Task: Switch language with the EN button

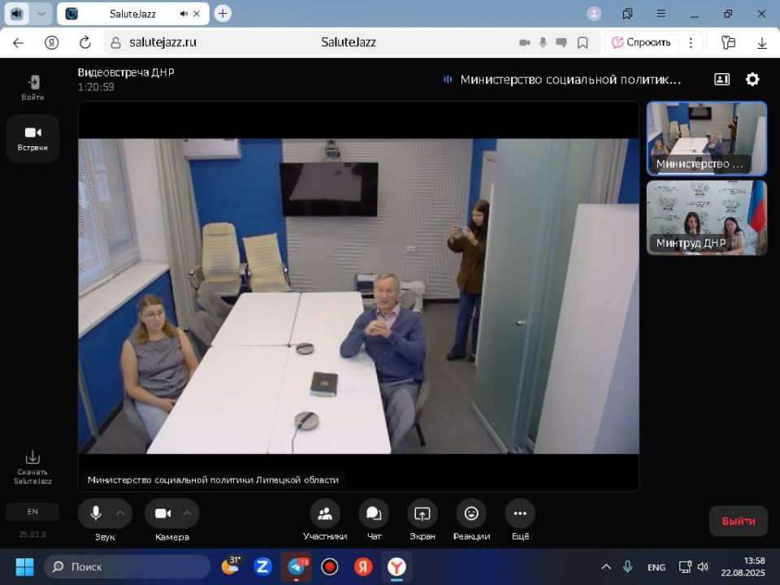Action: pos(32,511)
